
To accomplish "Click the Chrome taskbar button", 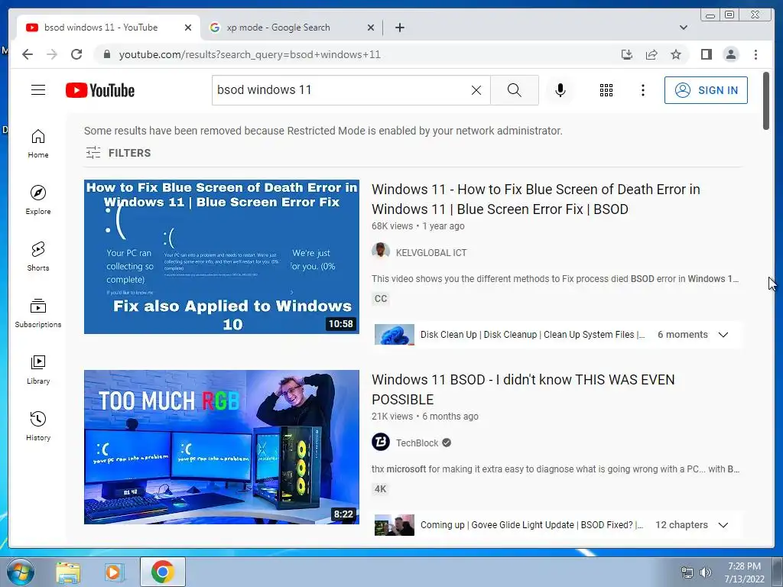I will click(162, 572).
